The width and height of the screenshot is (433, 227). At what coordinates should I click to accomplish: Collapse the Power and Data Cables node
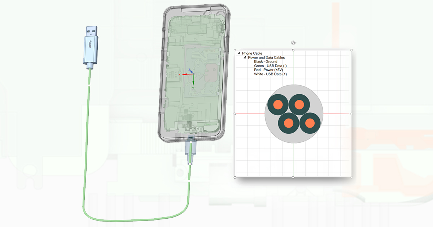[245, 58]
